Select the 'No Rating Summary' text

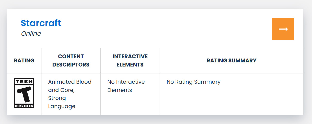[194, 82]
